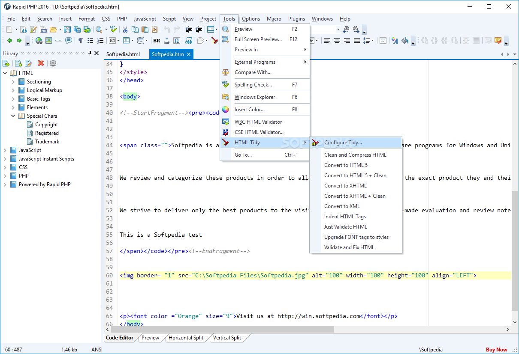The width and height of the screenshot is (519, 354).
Task: Open the File menu
Action: point(11,19)
